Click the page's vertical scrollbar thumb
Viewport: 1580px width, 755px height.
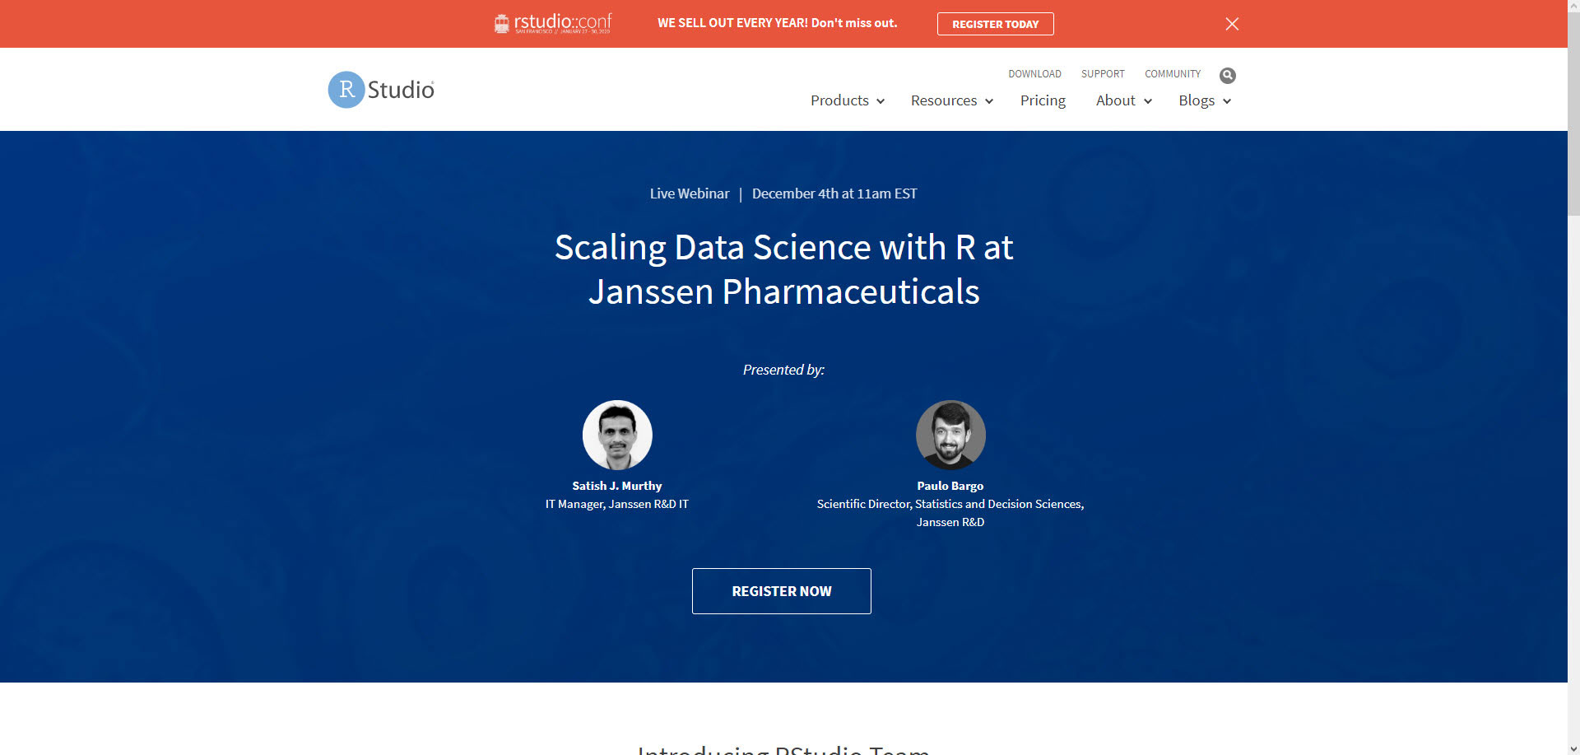(1573, 115)
